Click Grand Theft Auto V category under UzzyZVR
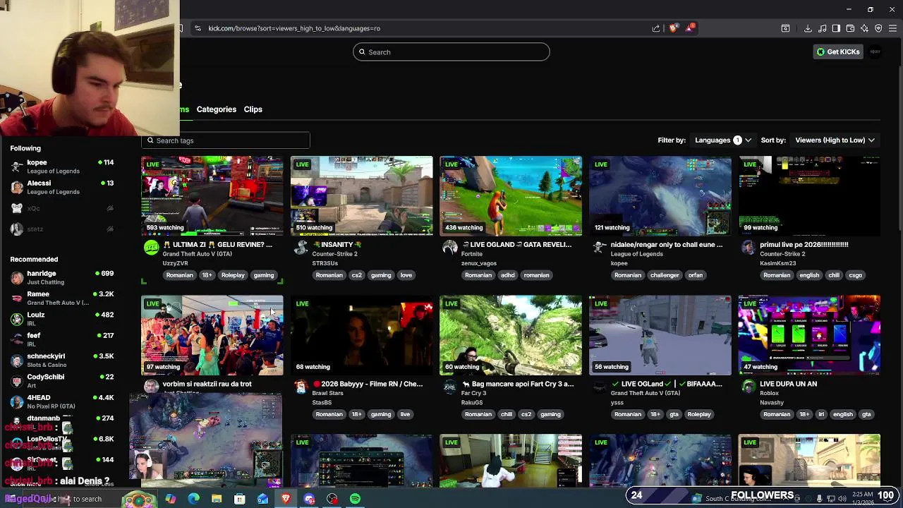Viewport: 903px width, 508px height. tap(198, 254)
